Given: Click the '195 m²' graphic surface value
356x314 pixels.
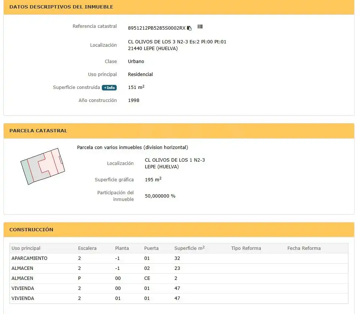Looking at the screenshot, I should [153, 179].
